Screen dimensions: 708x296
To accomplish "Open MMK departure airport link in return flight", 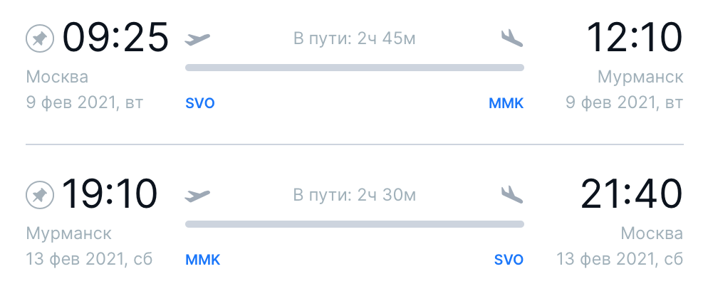I will [203, 260].
